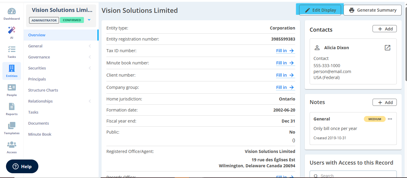Click the Corporation entity type value
407x178 pixels.
[x=283, y=28]
